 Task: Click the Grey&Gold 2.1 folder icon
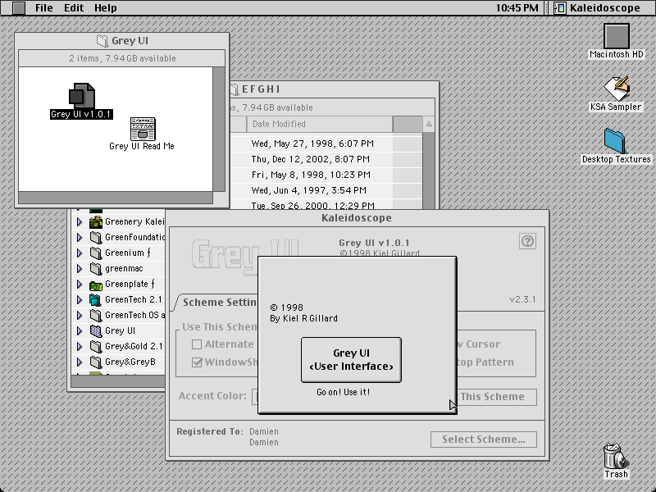click(x=96, y=347)
